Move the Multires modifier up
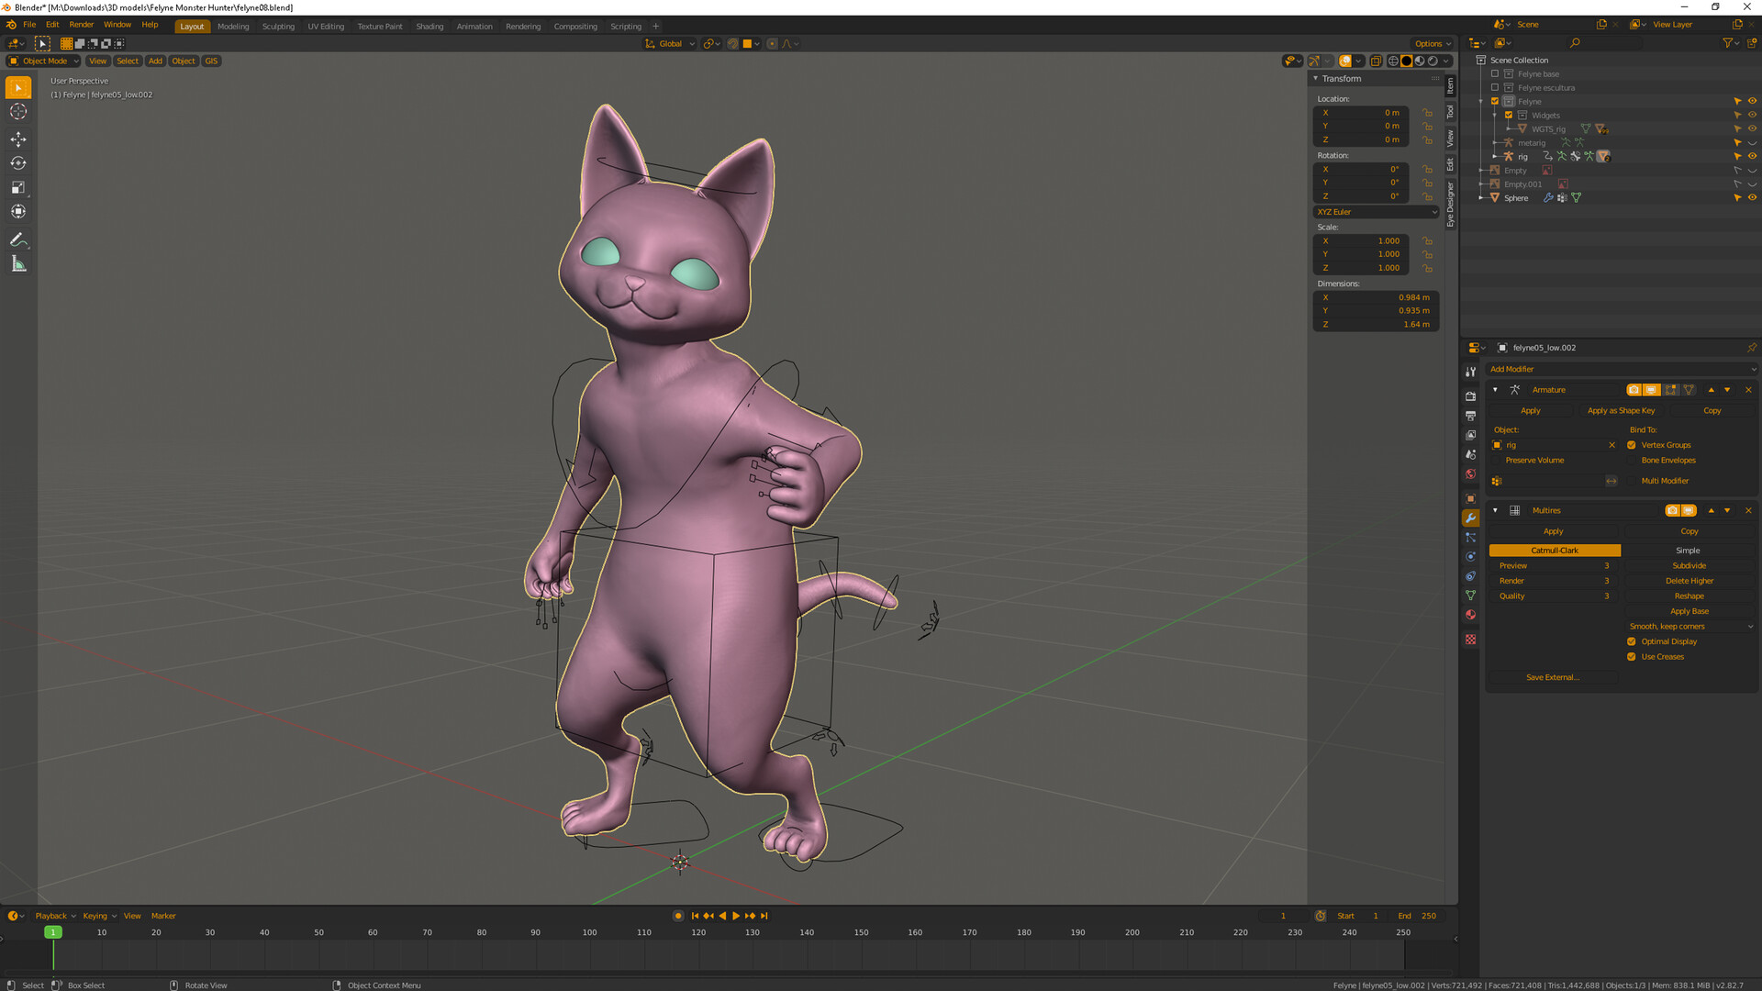The width and height of the screenshot is (1762, 991). coord(1711,510)
